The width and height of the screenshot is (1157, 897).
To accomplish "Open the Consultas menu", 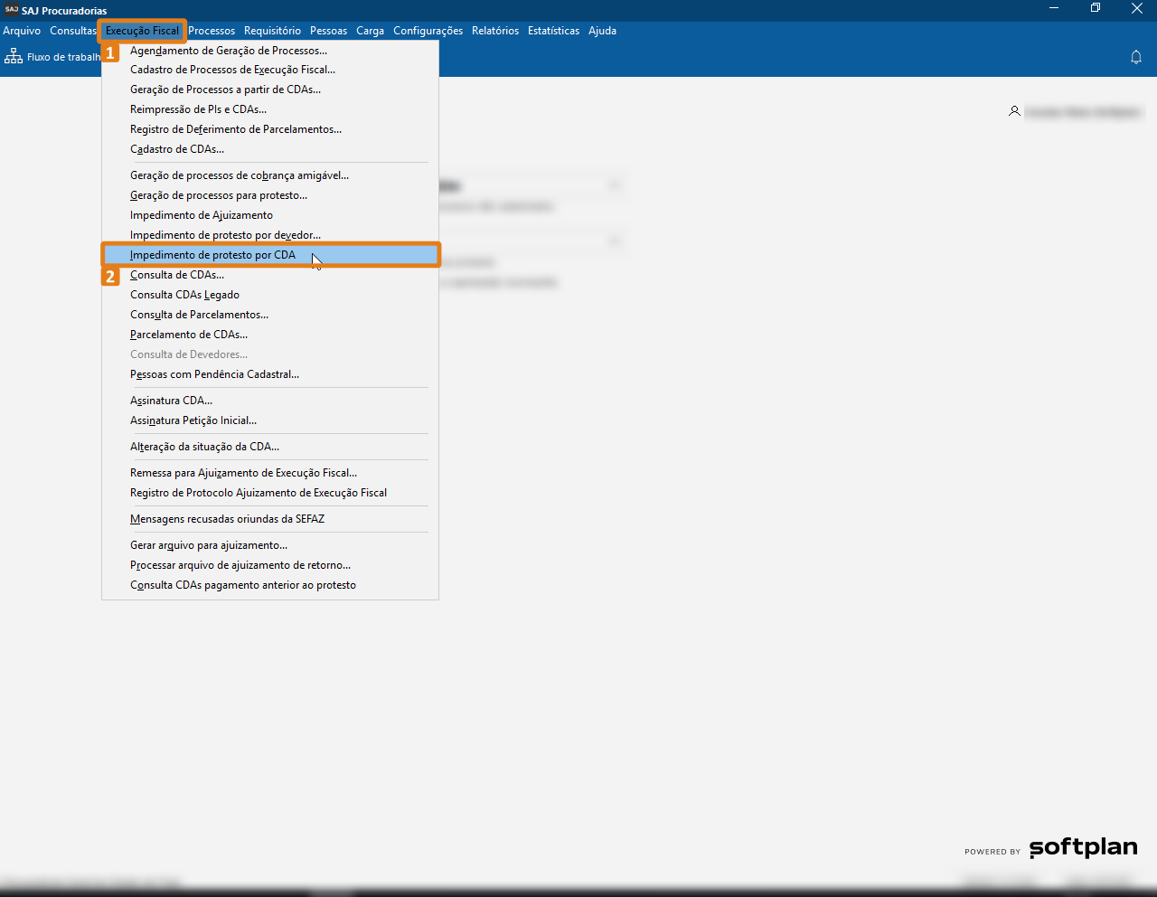I will pyautogui.click(x=72, y=31).
